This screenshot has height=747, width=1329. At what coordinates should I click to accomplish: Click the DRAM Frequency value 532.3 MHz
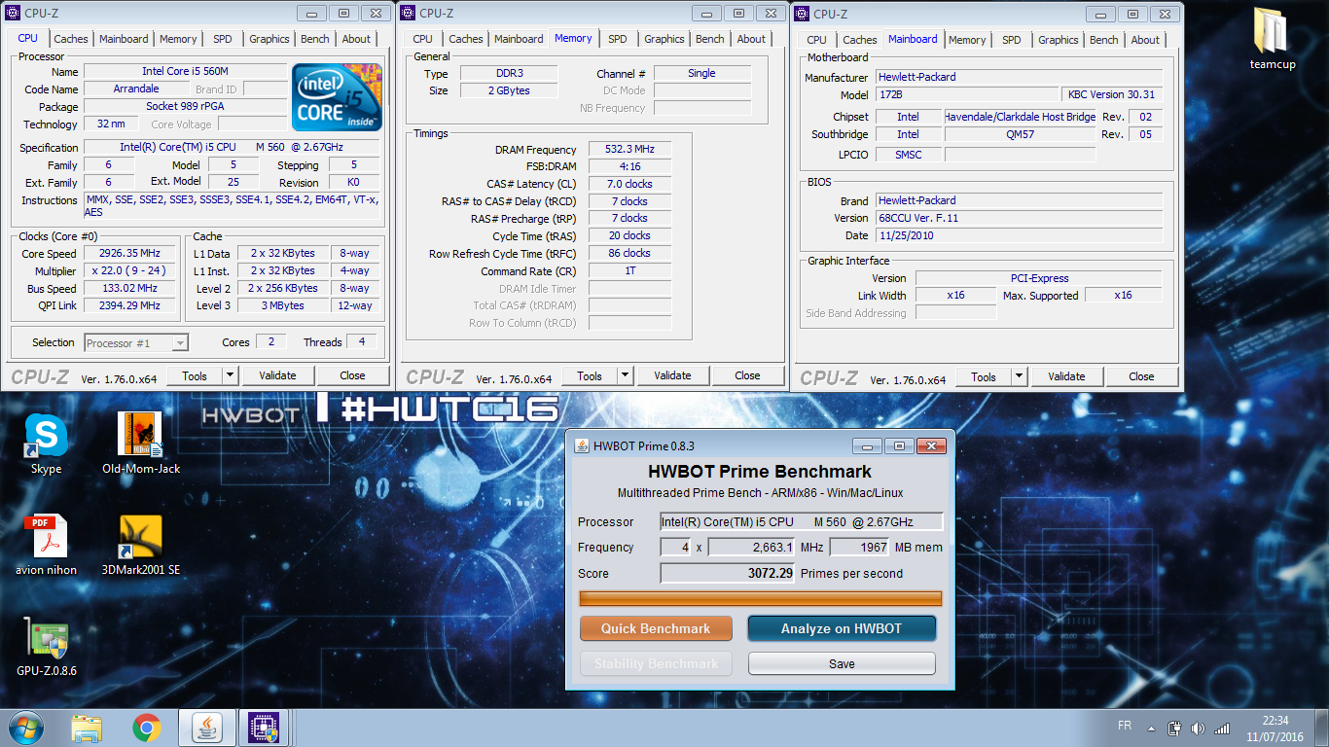[629, 149]
